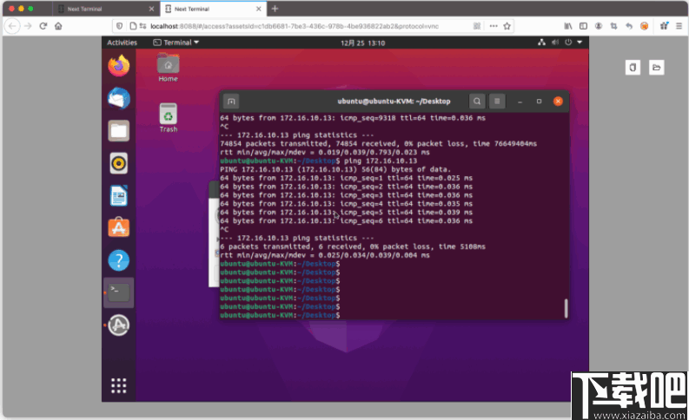Launch LibreOffice Writer from the dock
Image resolution: width=689 pixels, height=420 pixels.
tap(119, 196)
